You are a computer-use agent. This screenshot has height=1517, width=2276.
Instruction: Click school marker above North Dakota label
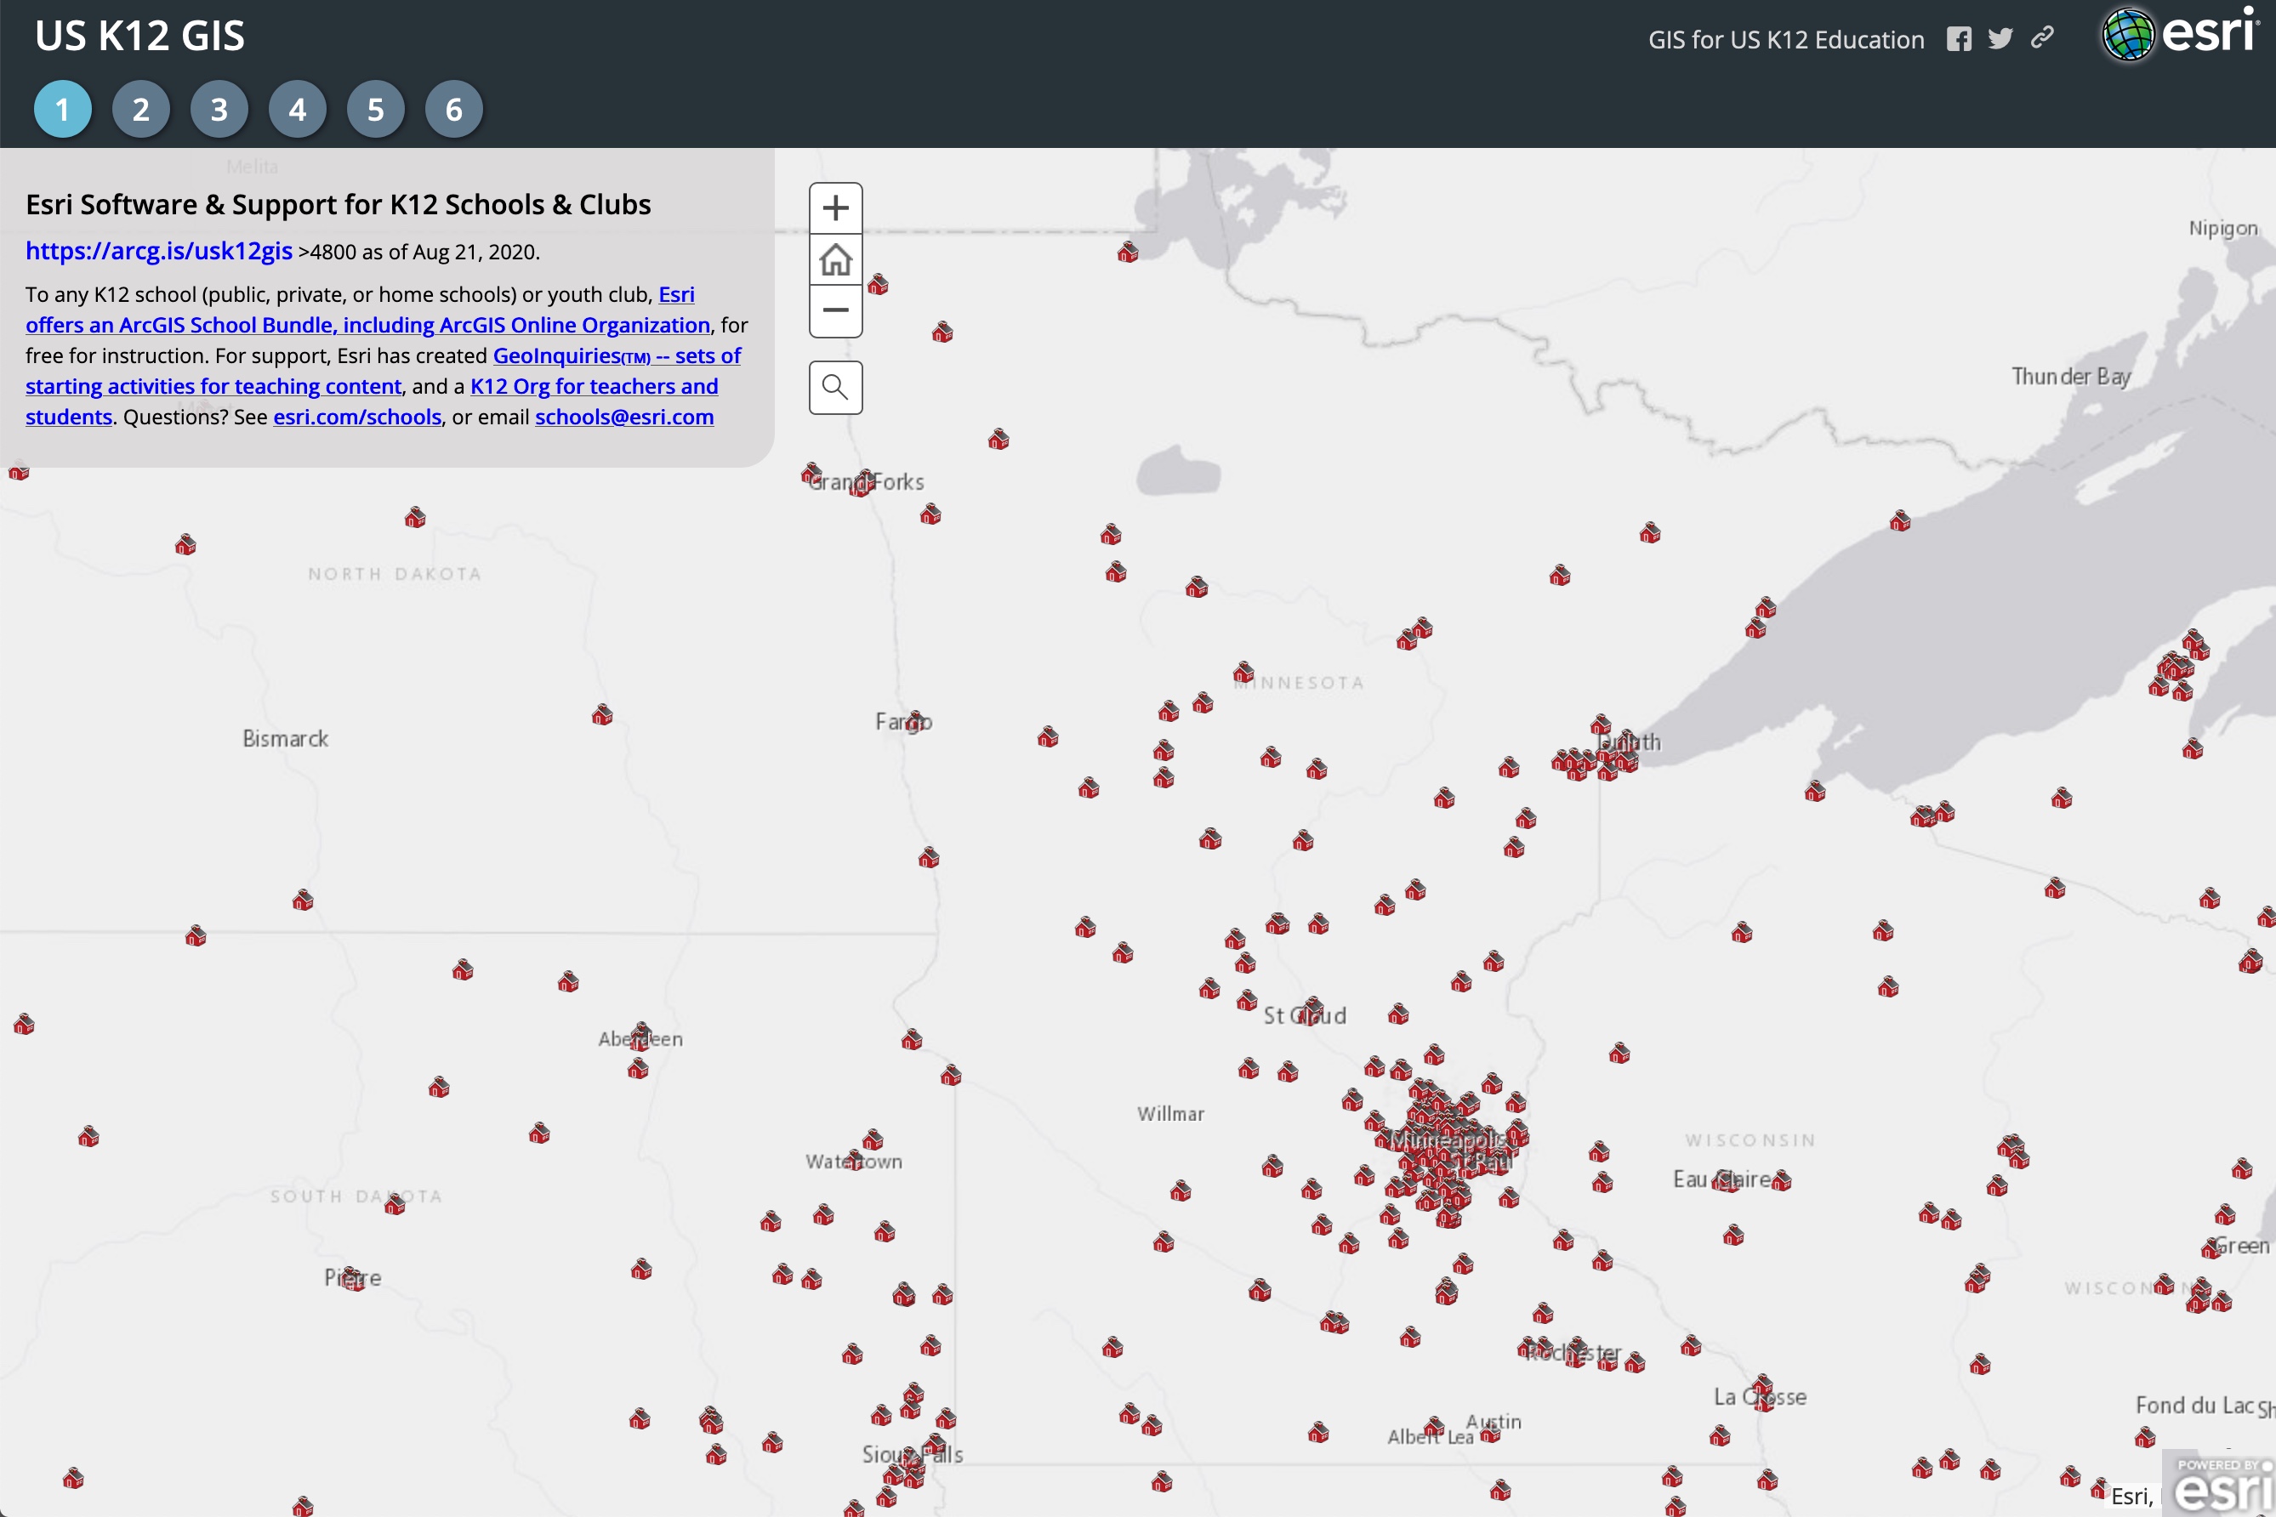pos(415,518)
